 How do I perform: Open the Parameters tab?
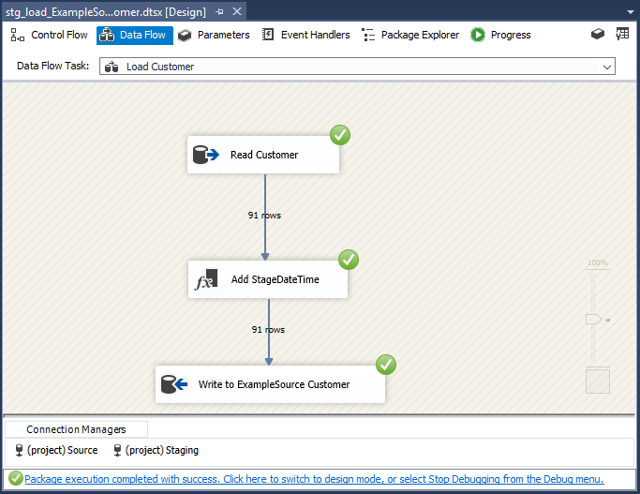(x=214, y=35)
